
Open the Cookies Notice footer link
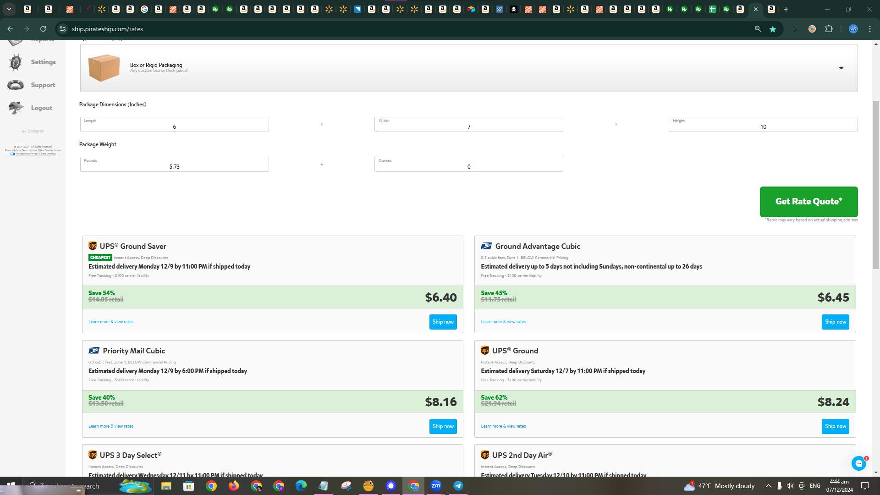point(52,150)
